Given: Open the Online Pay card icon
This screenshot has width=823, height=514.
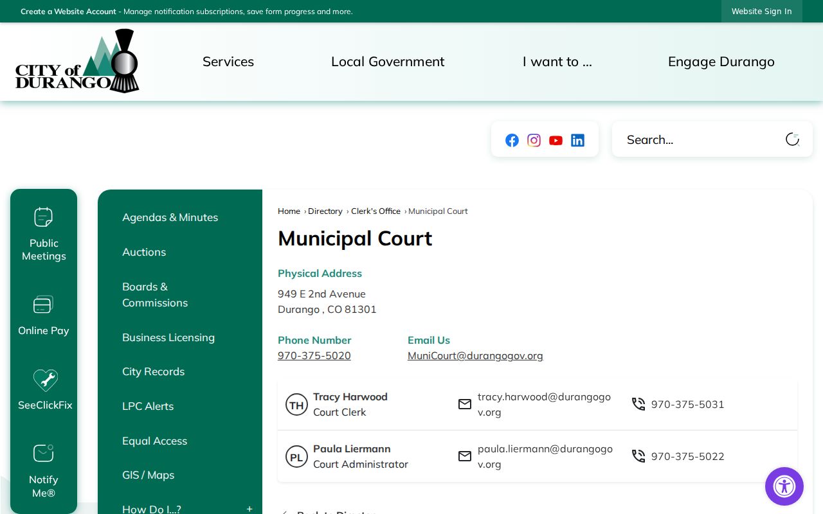Looking at the screenshot, I should point(44,304).
